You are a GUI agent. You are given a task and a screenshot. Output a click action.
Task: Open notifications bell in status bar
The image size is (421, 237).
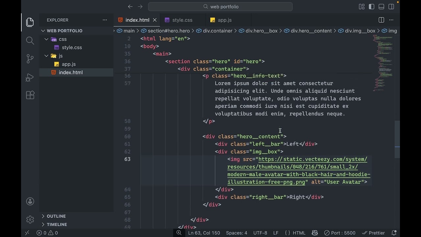pos(394,233)
